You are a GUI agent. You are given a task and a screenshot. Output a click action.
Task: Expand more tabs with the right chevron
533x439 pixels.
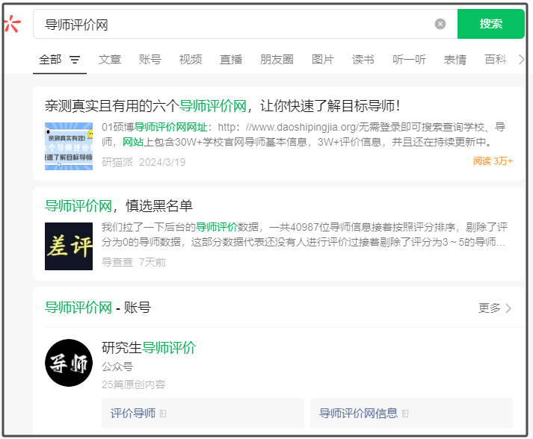(522, 60)
